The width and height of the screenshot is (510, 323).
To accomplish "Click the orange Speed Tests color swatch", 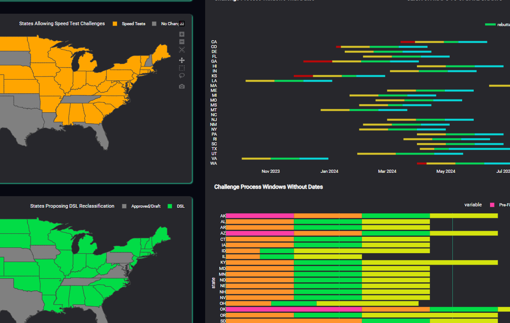I will point(115,23).
